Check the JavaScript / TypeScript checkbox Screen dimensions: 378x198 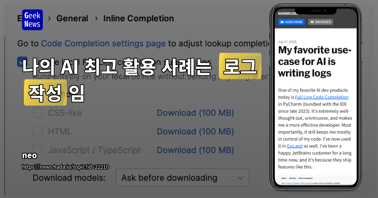click(x=38, y=150)
